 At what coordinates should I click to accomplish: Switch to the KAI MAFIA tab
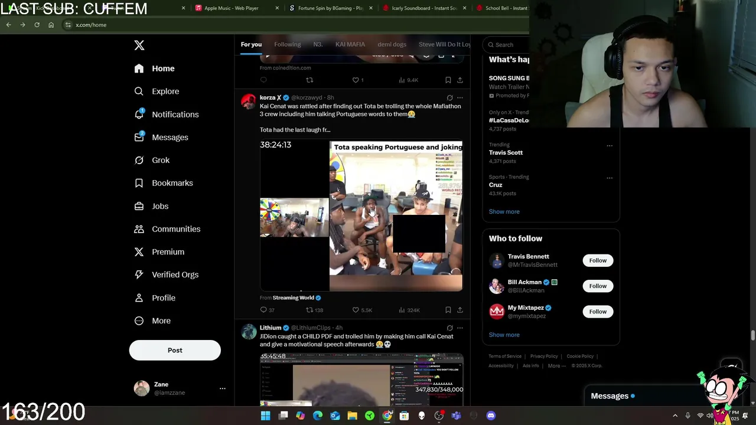click(350, 44)
